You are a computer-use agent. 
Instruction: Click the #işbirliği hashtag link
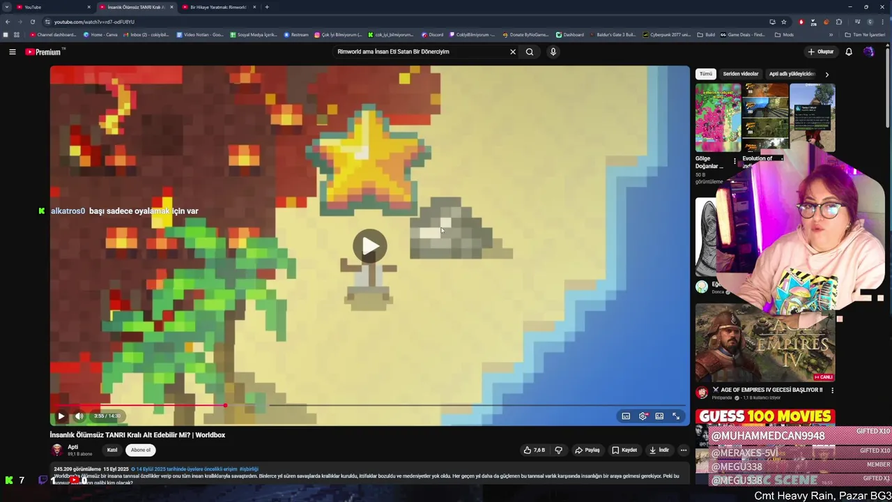249,469
